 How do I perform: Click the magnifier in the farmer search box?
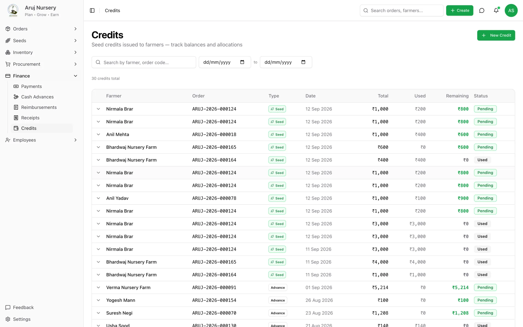[98, 62]
